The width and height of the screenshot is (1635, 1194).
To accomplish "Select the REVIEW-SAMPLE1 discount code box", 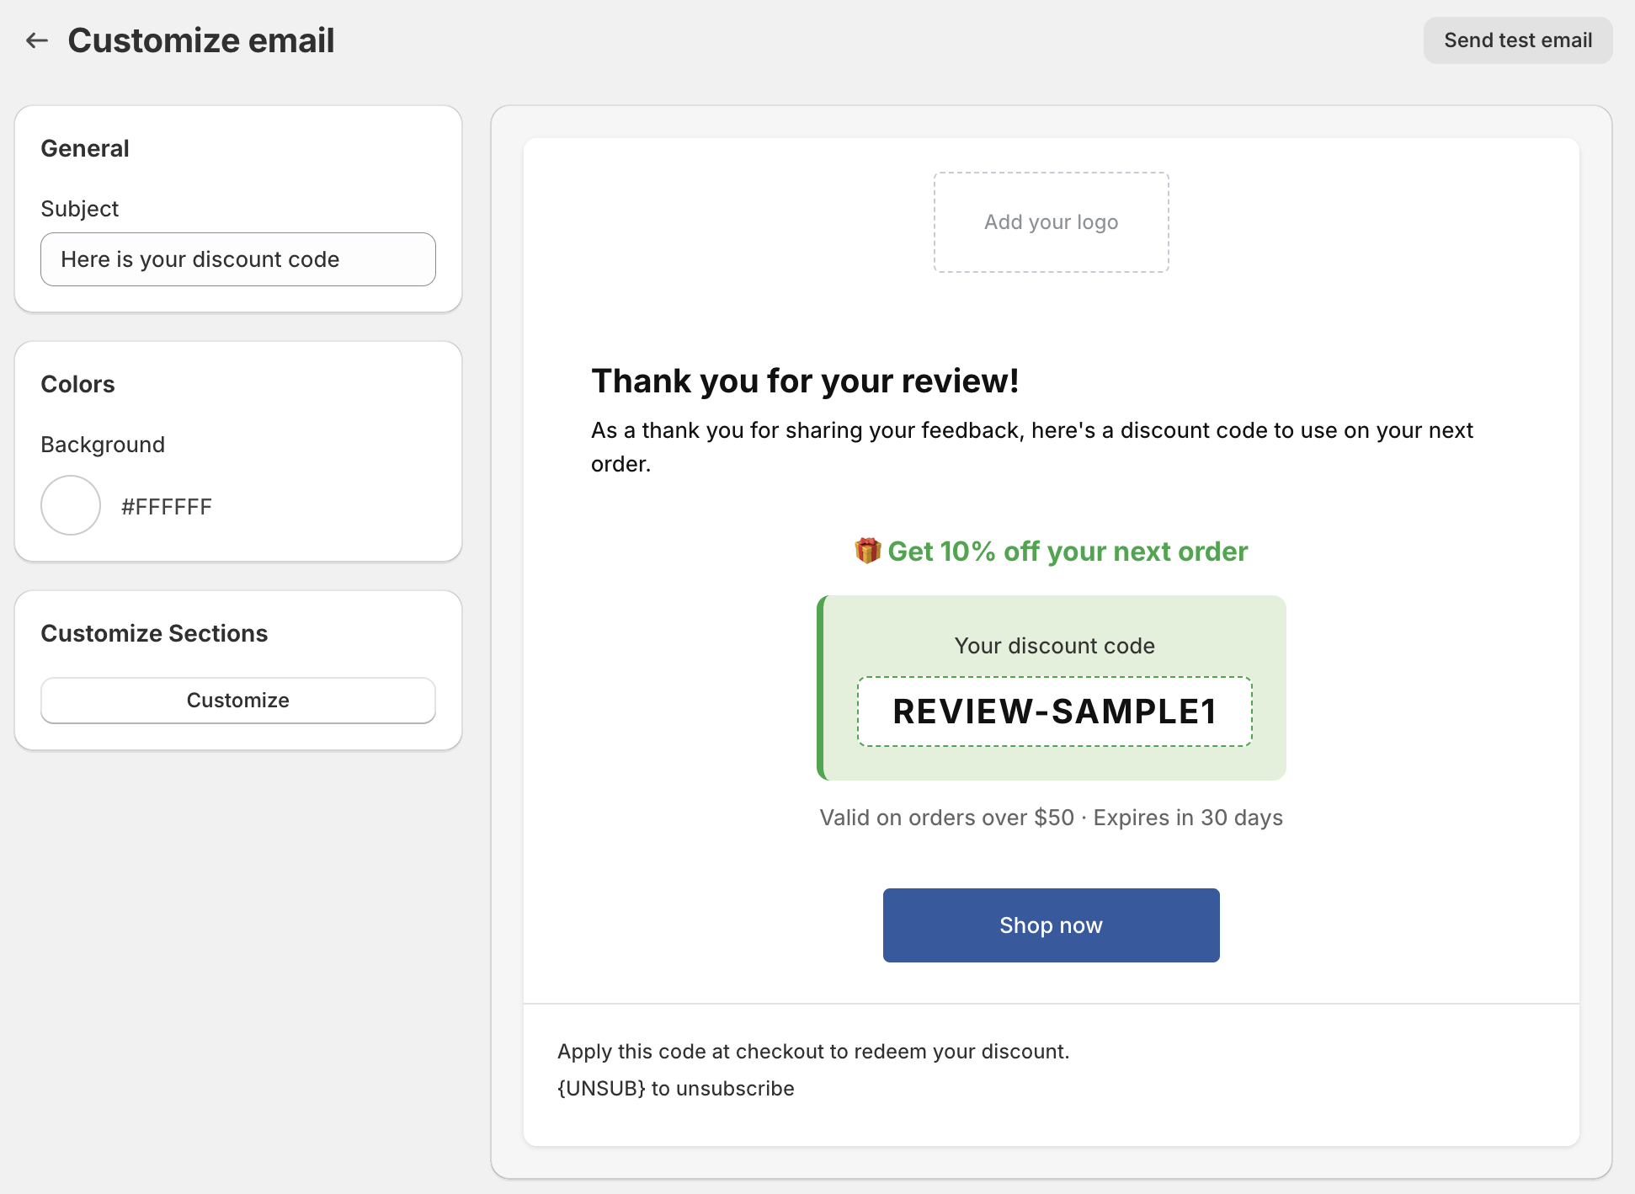I will click(1055, 712).
